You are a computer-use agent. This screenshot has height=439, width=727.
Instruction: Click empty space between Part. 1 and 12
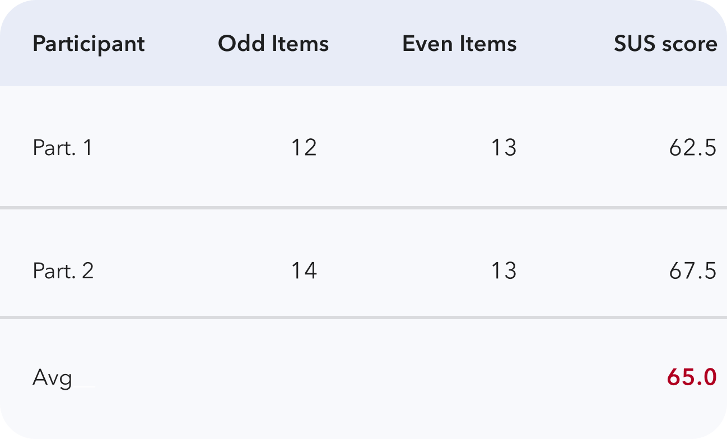coord(192,148)
